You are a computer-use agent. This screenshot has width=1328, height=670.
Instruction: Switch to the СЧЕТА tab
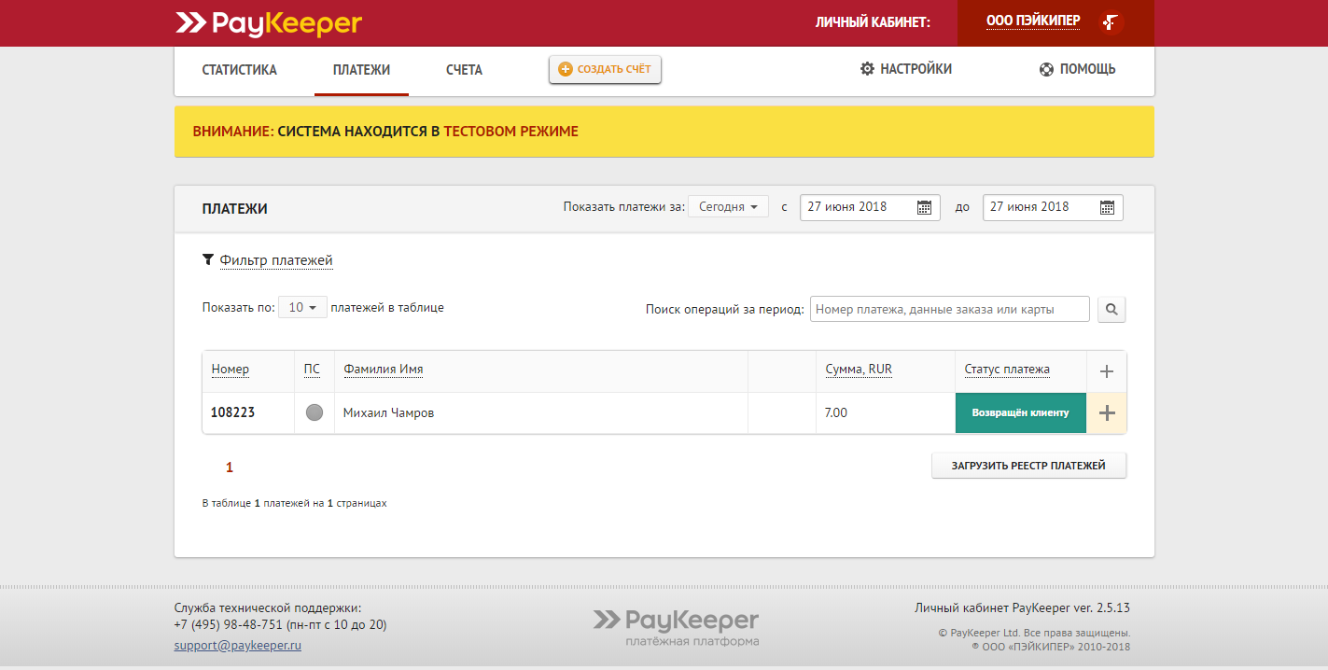click(463, 69)
